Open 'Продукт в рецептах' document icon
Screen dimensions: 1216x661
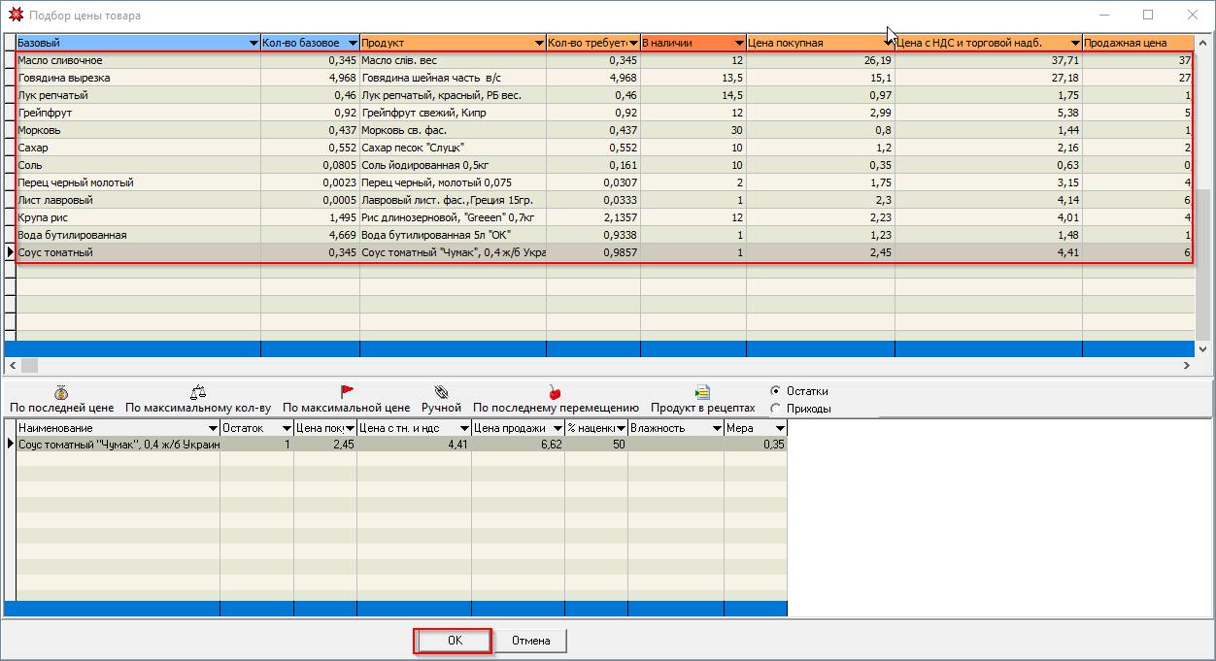click(702, 392)
